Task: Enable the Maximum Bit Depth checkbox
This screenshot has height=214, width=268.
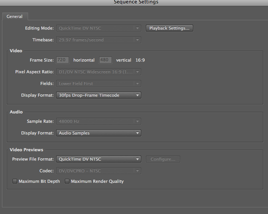Action: [15, 181]
